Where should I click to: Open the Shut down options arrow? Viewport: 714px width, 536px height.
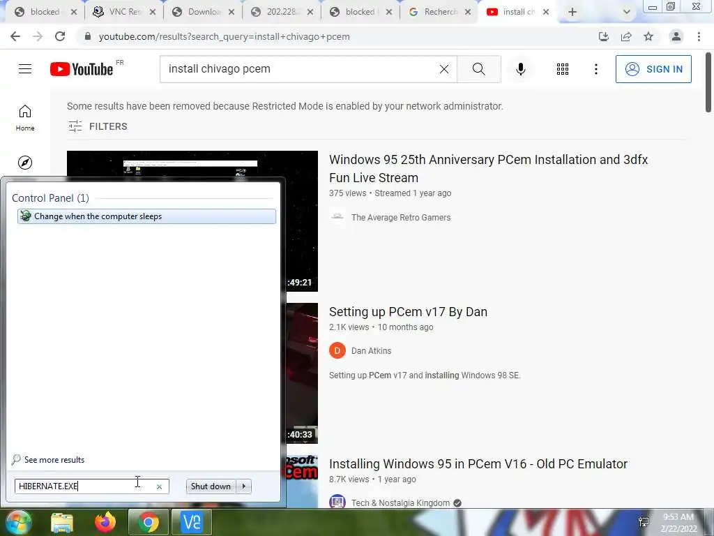pos(244,486)
